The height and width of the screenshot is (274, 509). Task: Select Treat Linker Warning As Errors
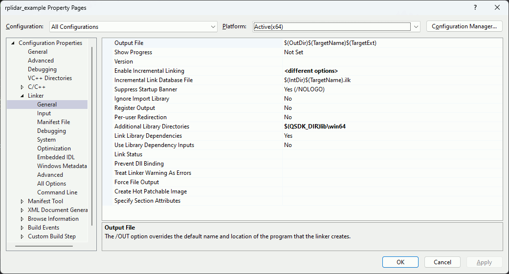[x=153, y=173]
